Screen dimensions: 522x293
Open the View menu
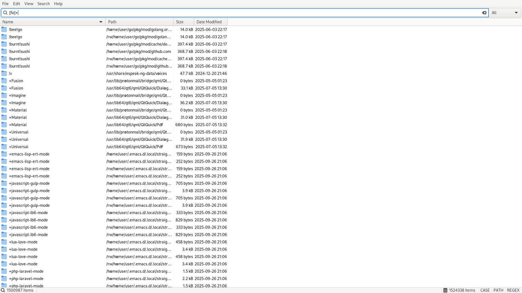(29, 3)
